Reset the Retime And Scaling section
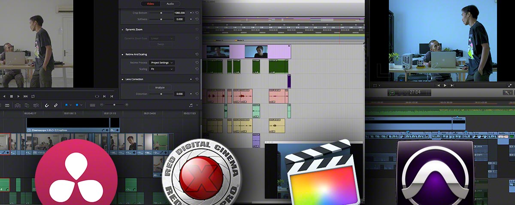Screen dimensions: 515x205 [197, 55]
